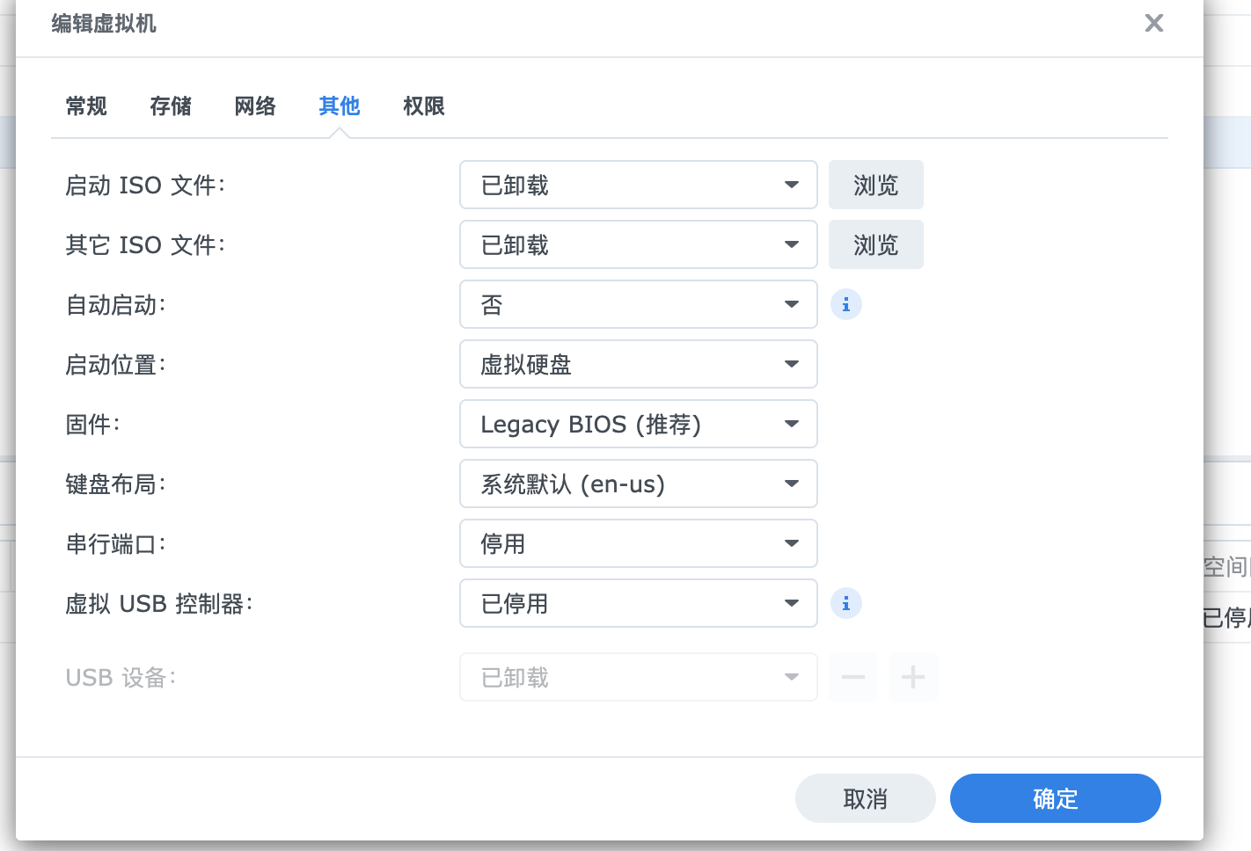1251x851 pixels.
Task: Switch to the 存储 tab
Action: click(x=171, y=106)
